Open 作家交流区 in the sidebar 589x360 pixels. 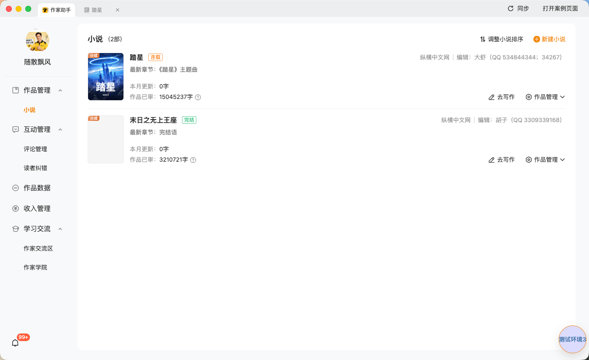38,248
